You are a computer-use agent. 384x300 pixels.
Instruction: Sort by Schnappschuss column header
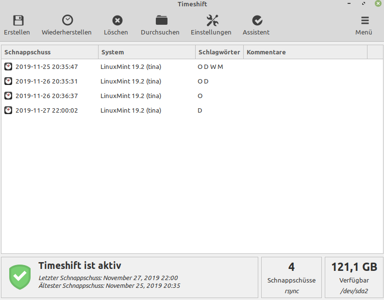coord(50,52)
